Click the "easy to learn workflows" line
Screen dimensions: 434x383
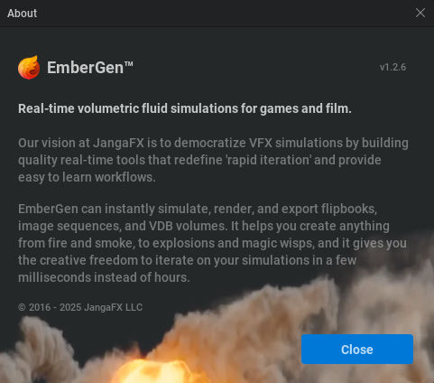pos(87,177)
